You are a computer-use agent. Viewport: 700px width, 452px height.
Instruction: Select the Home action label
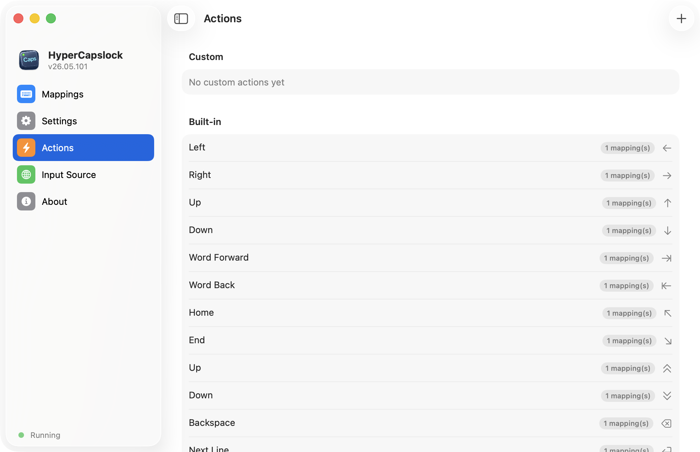point(201,313)
